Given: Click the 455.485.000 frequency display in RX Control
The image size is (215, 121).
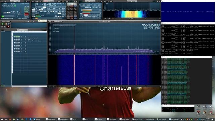Looking at the screenshot, I should point(49,4).
